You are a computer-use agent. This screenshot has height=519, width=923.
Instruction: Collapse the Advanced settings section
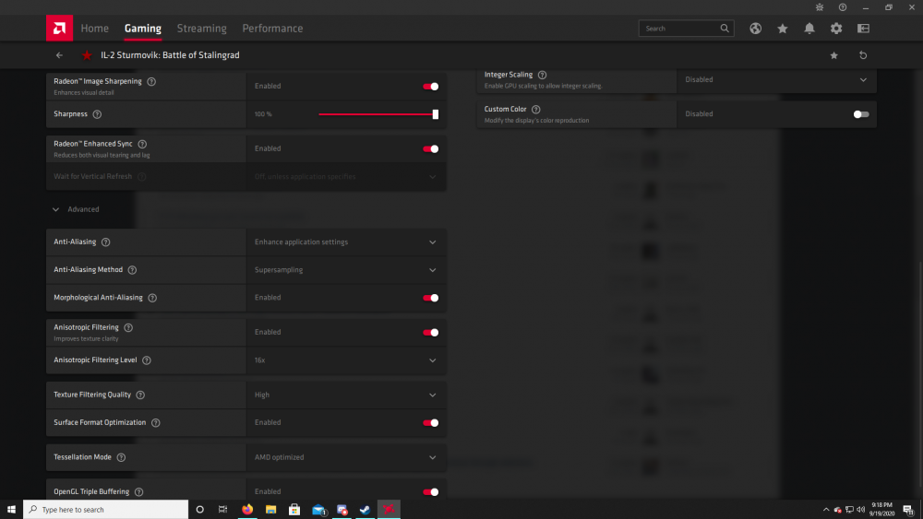(x=56, y=209)
